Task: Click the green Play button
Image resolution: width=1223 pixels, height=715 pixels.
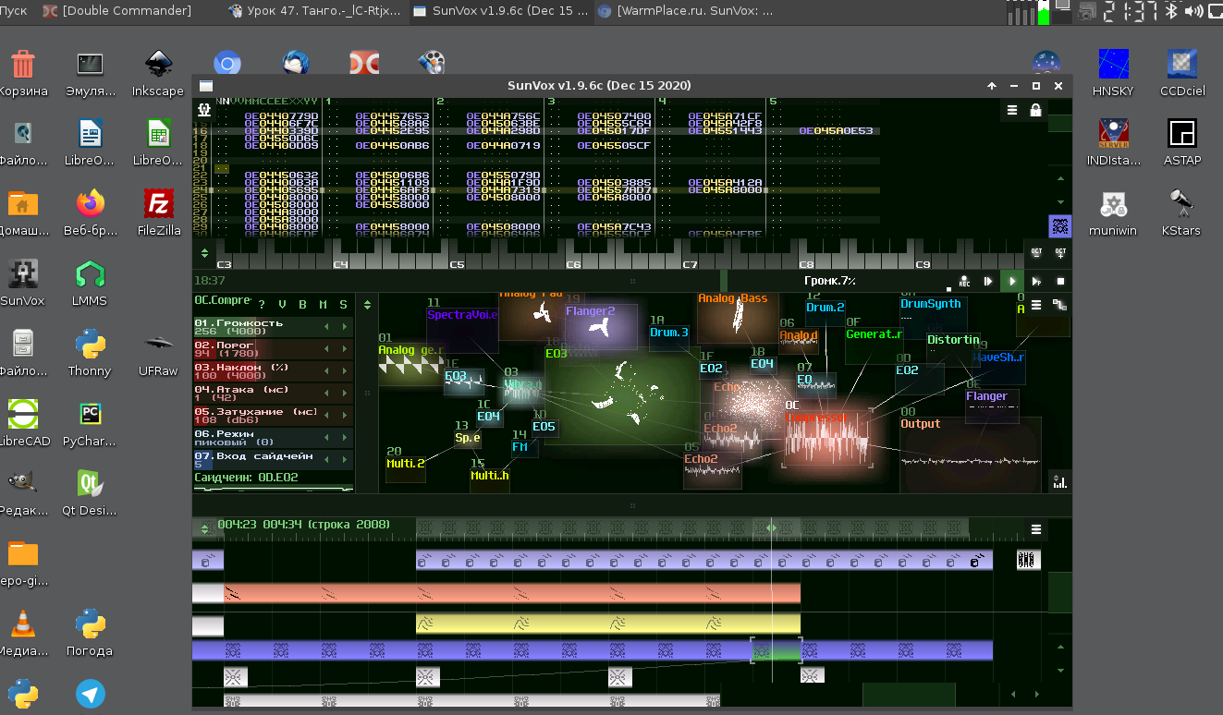Action: (1012, 281)
